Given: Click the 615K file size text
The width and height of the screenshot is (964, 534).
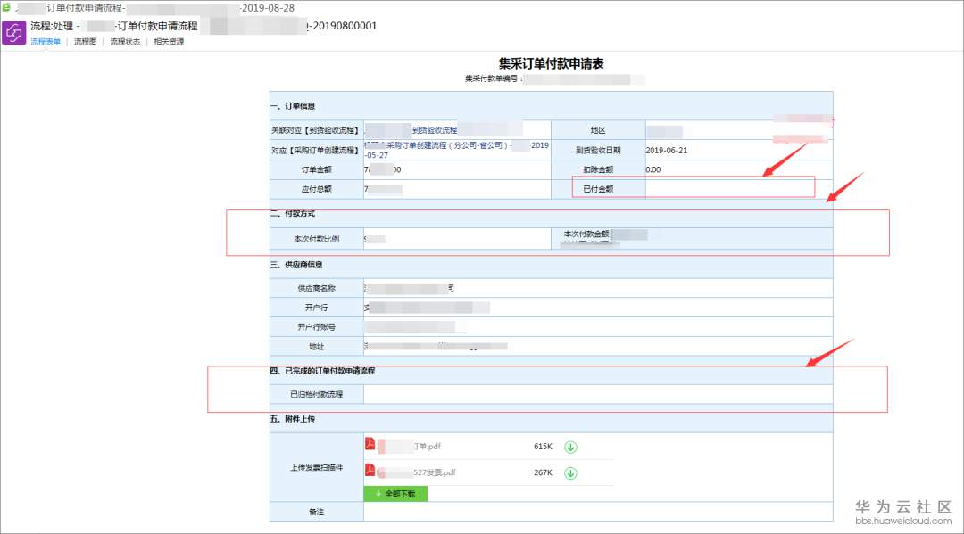Looking at the screenshot, I should pyautogui.click(x=543, y=447).
